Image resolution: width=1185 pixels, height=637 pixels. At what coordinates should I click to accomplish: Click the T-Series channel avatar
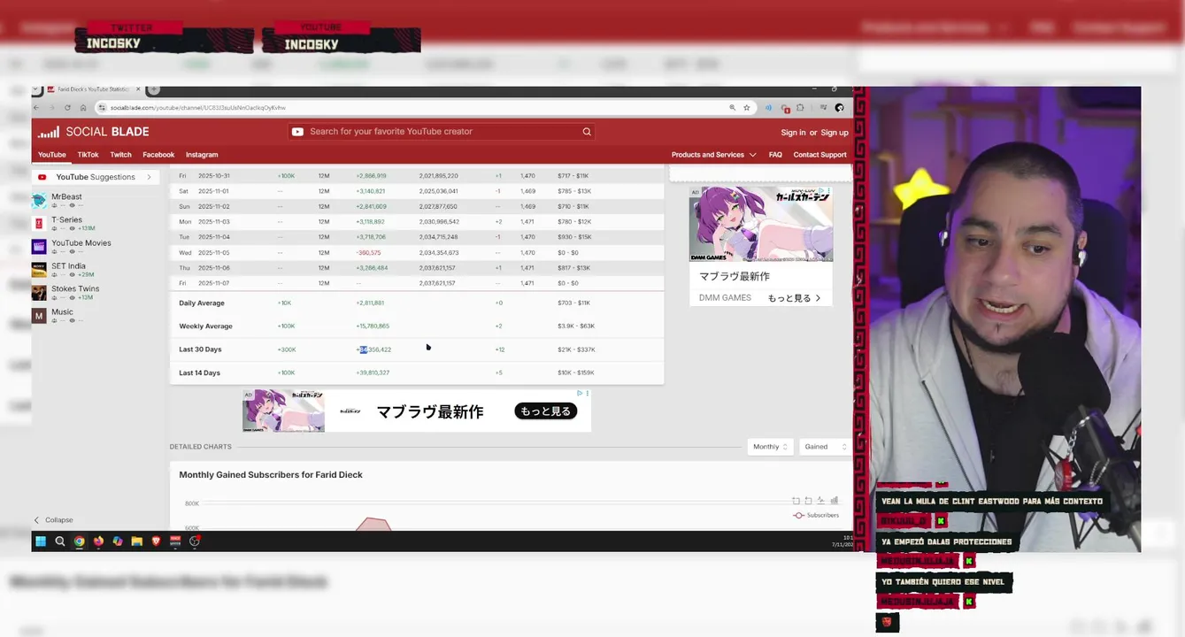click(39, 224)
